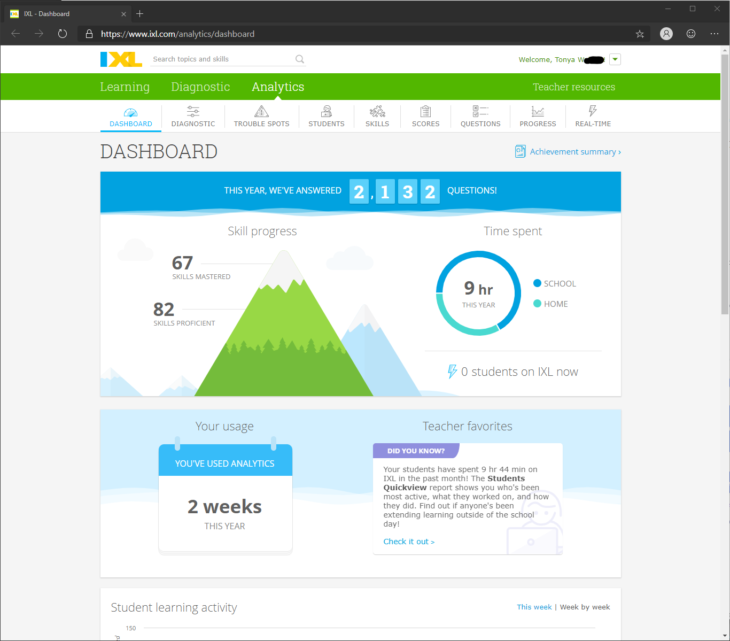Open the Diagnostic sliders icon
This screenshot has width=730, height=641.
pos(193,111)
